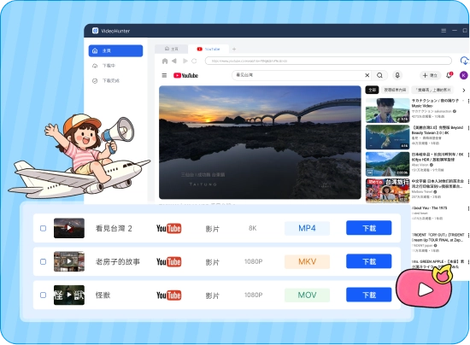Click the YouTube create button
Viewport: 470px width, 345px height.
coord(430,75)
